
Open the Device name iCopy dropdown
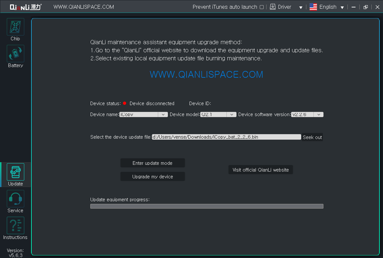click(143, 114)
